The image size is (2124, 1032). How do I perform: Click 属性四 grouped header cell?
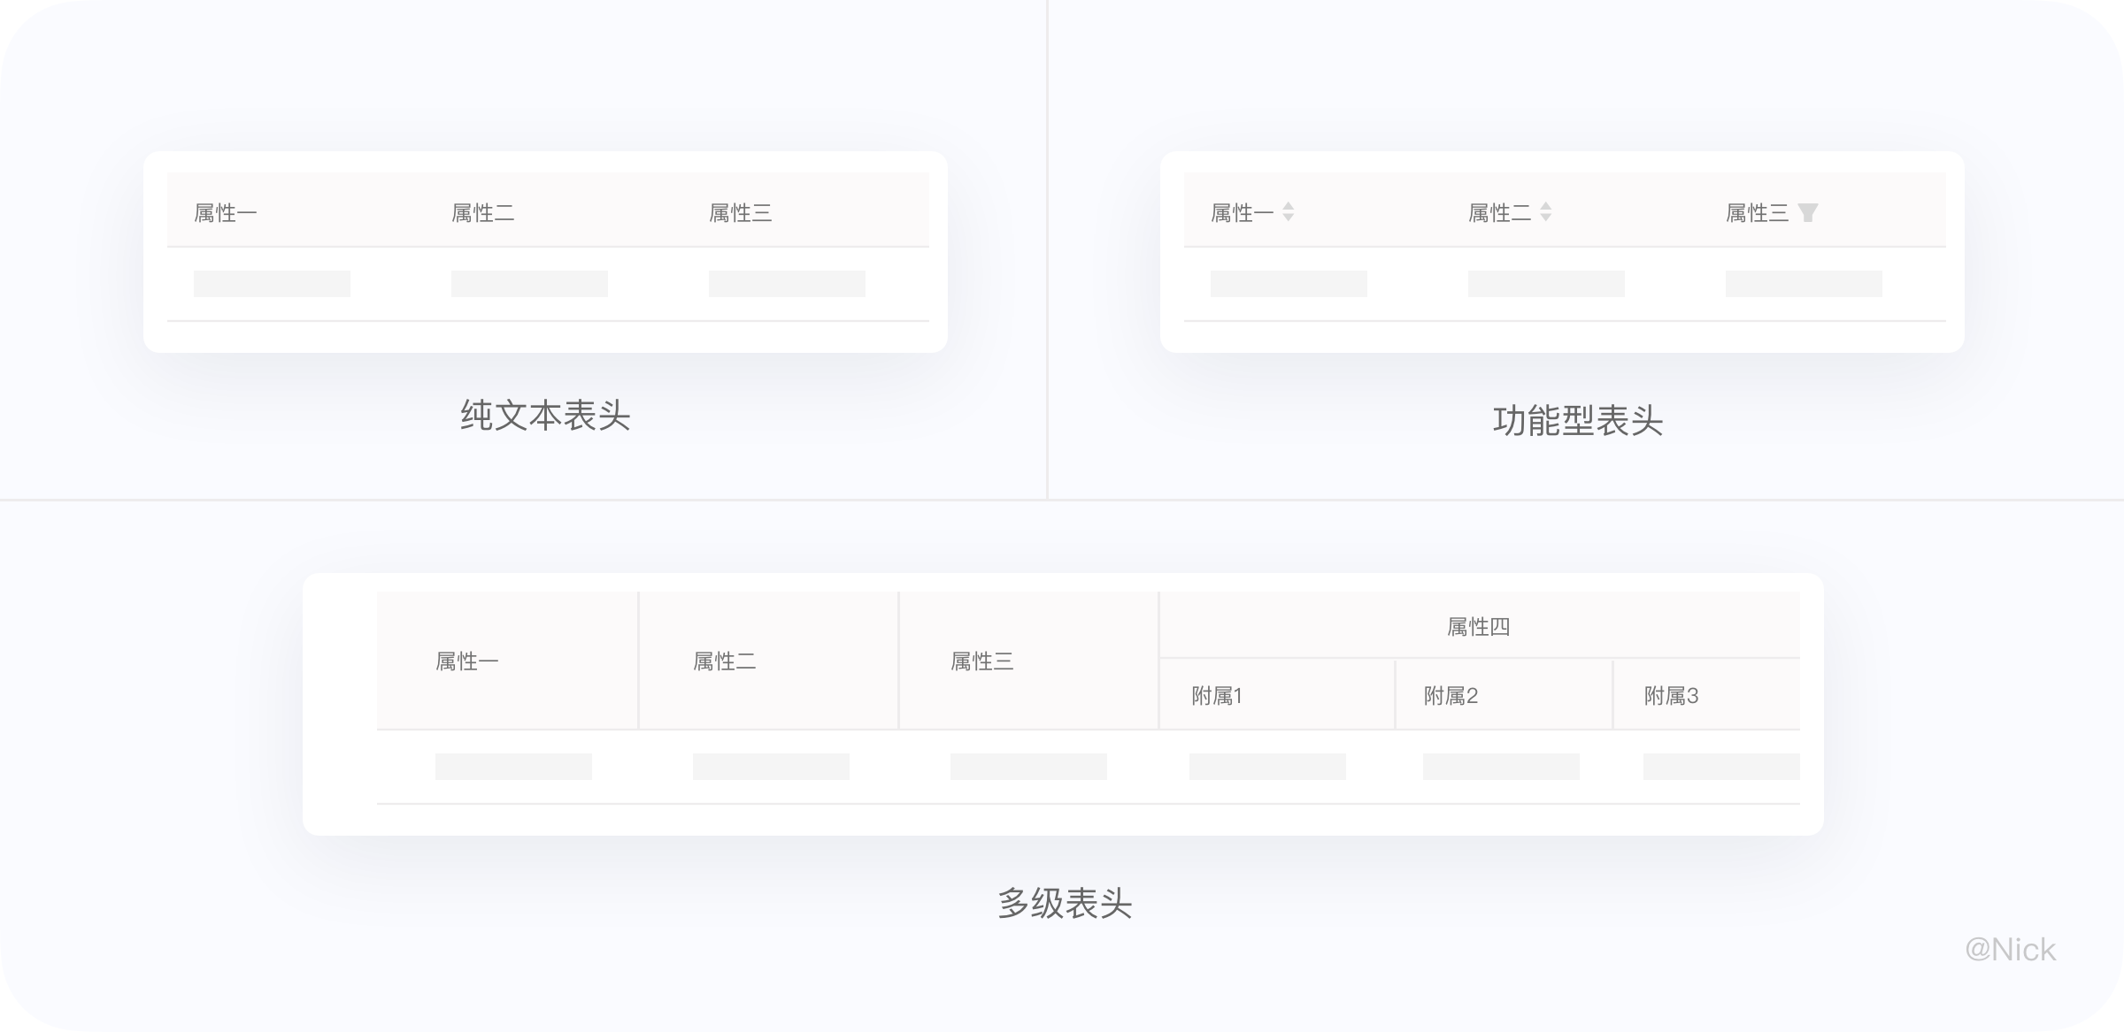1478,627
